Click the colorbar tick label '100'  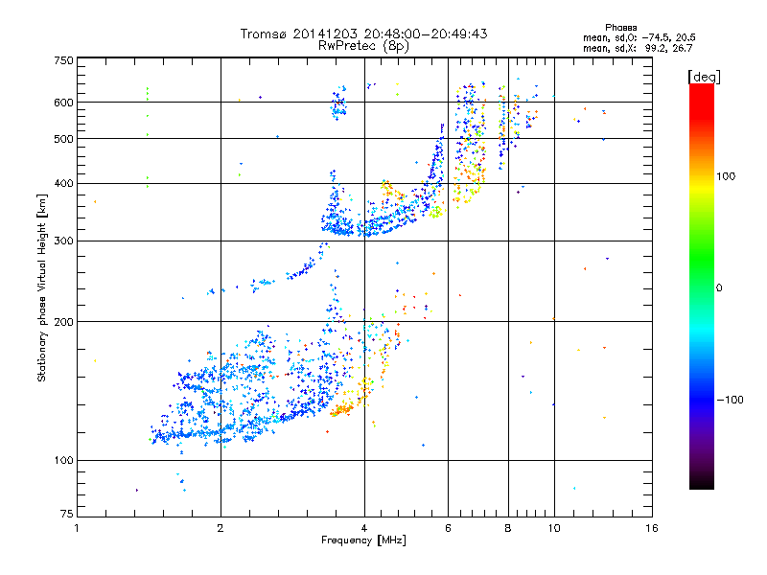point(726,176)
